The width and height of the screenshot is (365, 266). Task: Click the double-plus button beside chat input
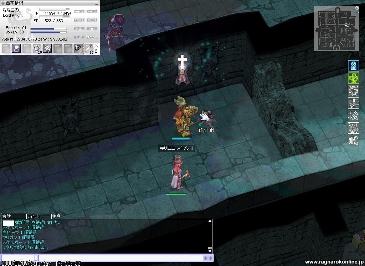pos(208,258)
